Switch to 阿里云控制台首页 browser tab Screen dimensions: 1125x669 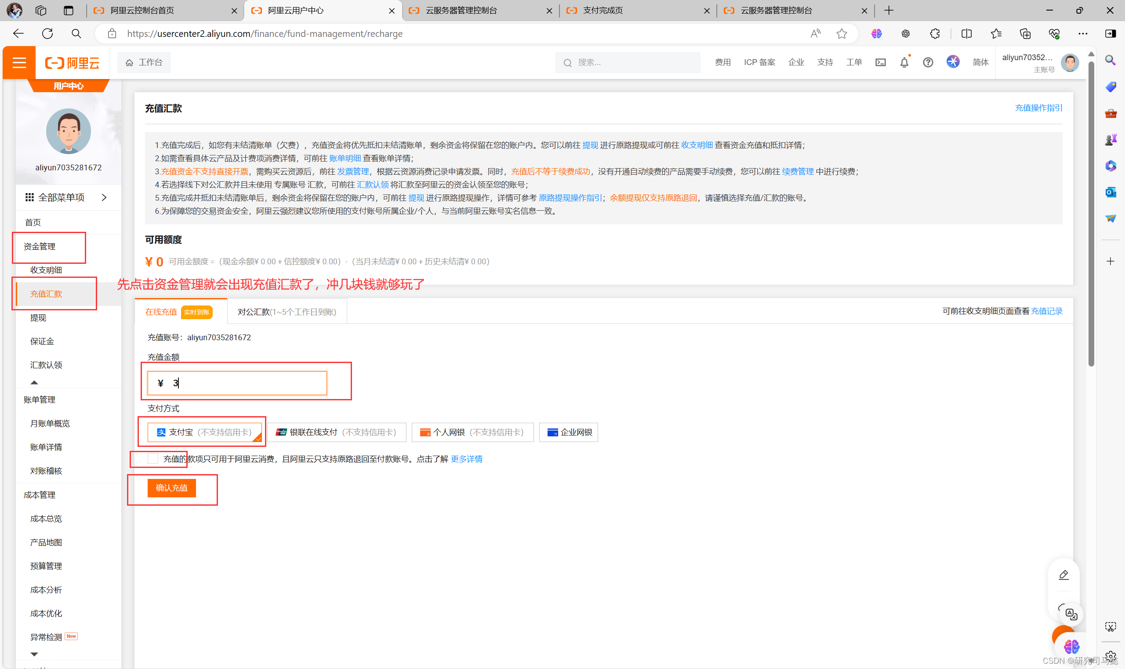(x=165, y=11)
